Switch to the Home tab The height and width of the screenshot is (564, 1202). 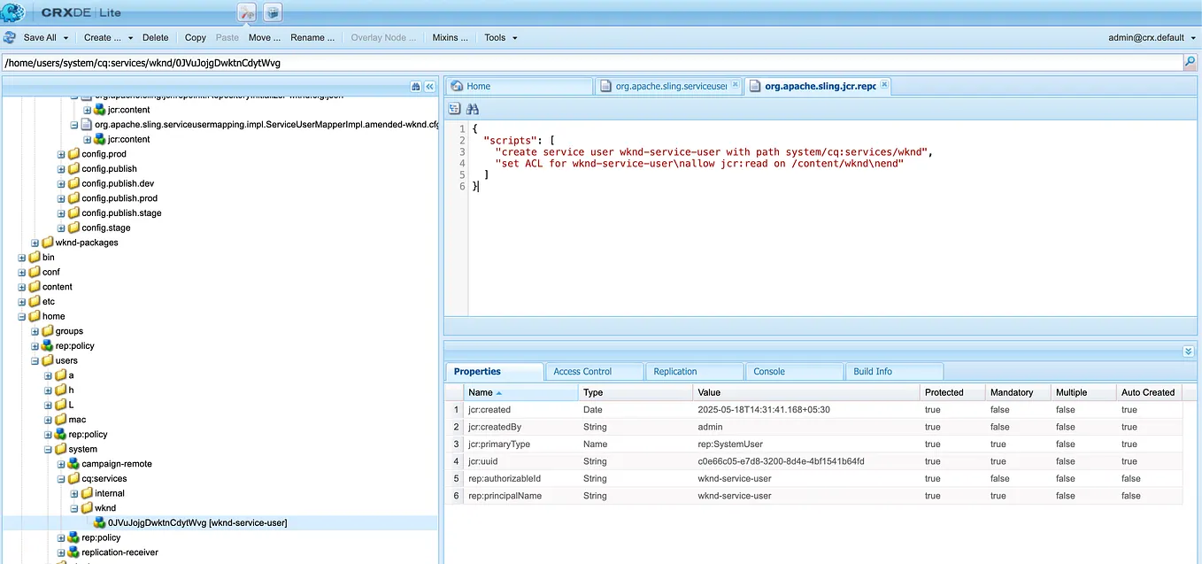[x=519, y=86]
